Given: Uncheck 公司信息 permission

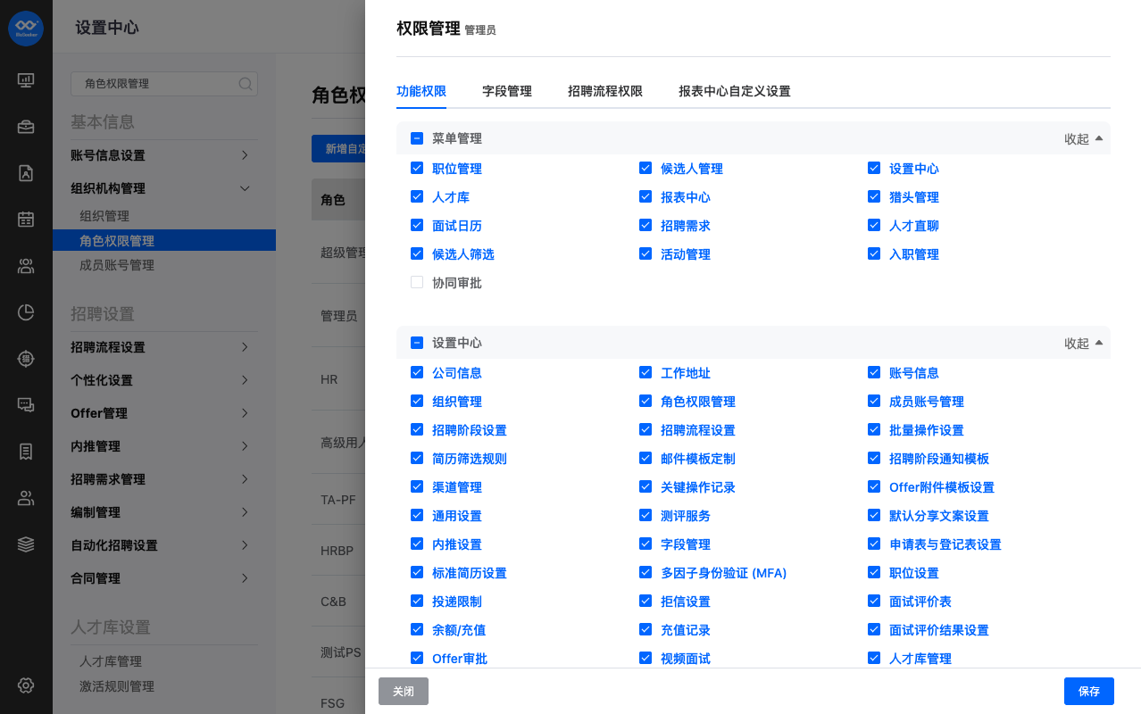Looking at the screenshot, I should [417, 372].
